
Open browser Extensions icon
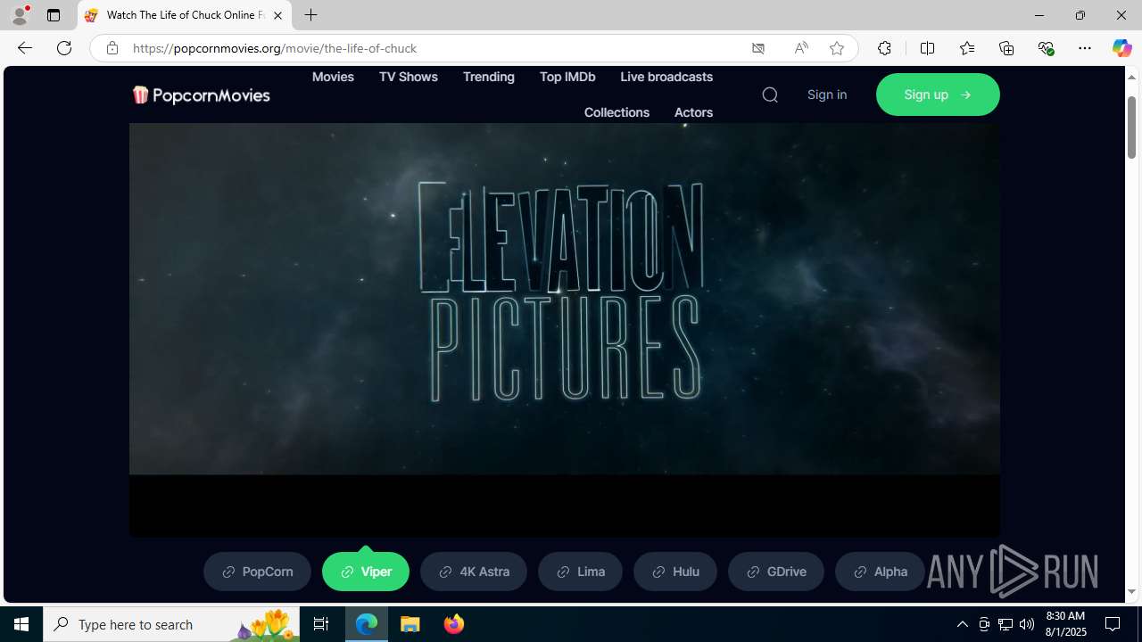pos(884,48)
